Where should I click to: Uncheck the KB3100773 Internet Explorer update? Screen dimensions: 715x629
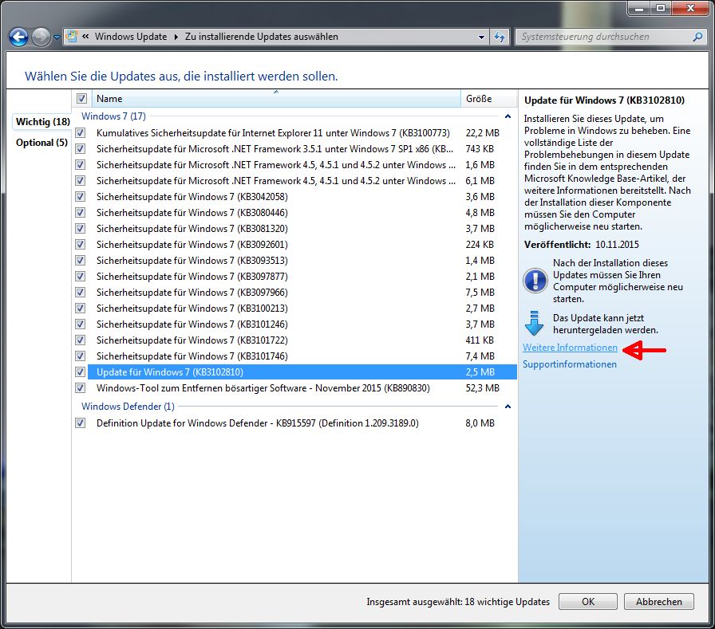81,132
